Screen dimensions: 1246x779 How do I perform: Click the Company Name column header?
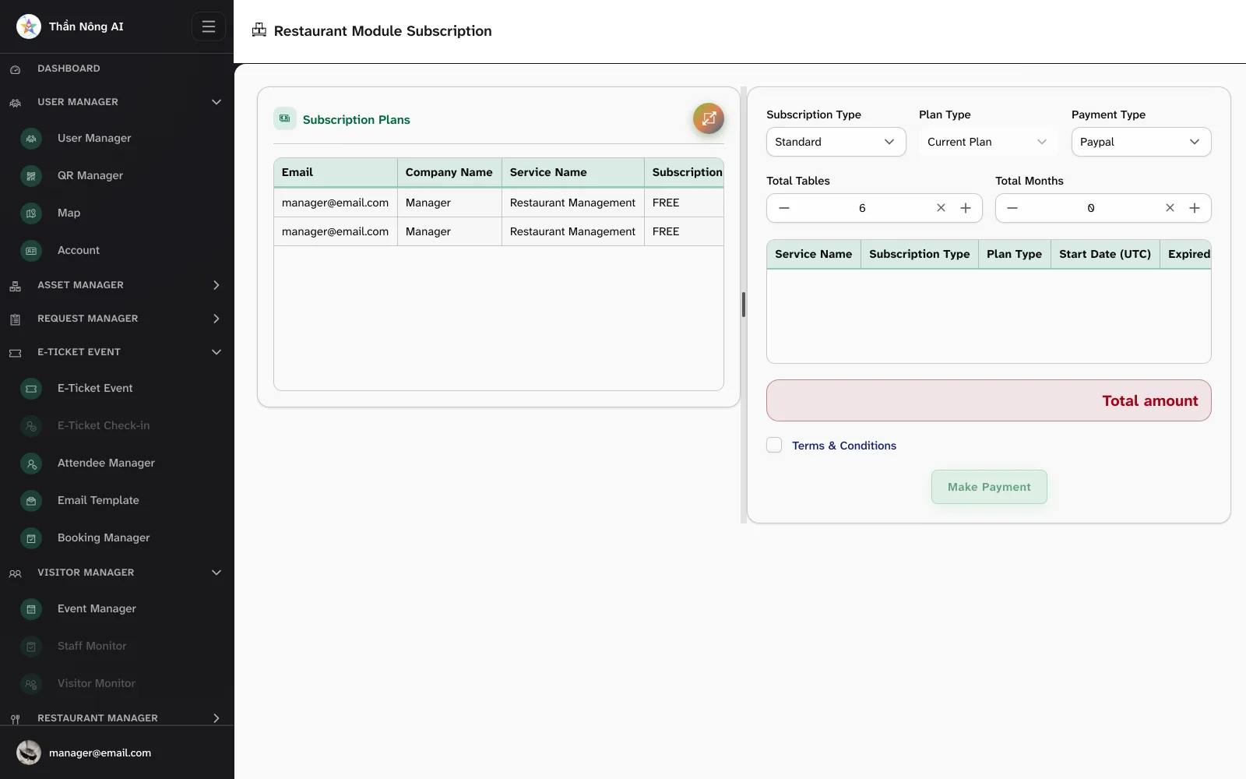coord(449,172)
